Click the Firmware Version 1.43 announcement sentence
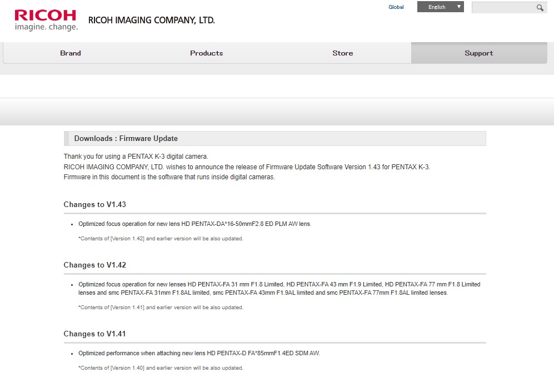This screenshot has width=554, height=383. point(247,167)
